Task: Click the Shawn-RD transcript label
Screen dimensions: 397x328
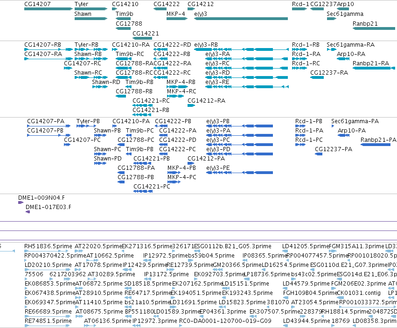Action: tap(106, 82)
